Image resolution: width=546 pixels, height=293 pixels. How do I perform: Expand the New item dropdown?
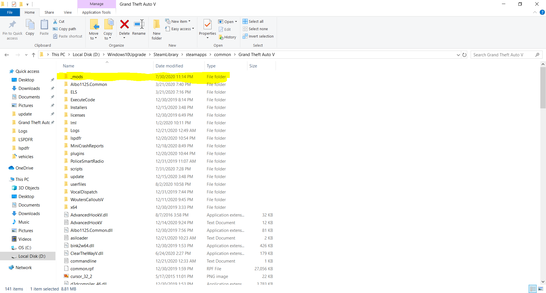(178, 21)
